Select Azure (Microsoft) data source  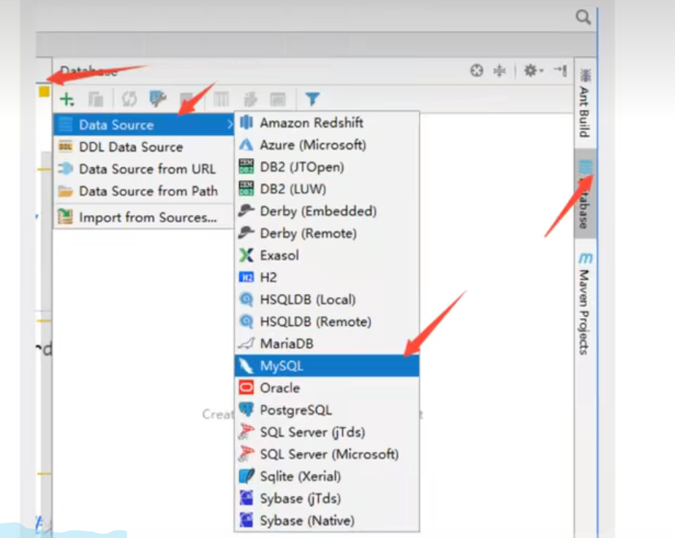pos(327,145)
